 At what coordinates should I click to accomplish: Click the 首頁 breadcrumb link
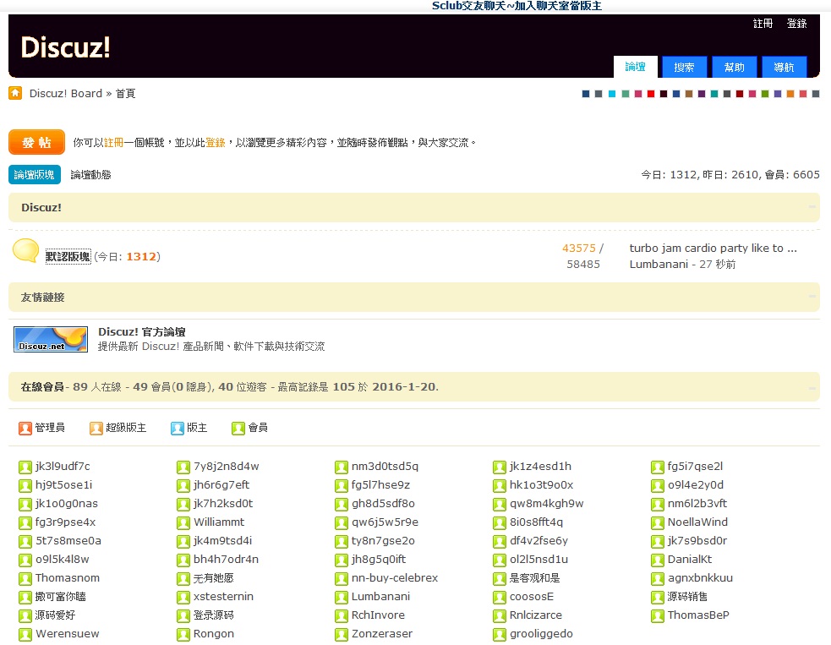click(x=126, y=93)
